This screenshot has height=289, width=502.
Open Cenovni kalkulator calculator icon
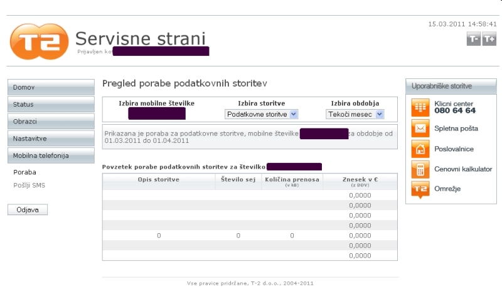click(420, 169)
